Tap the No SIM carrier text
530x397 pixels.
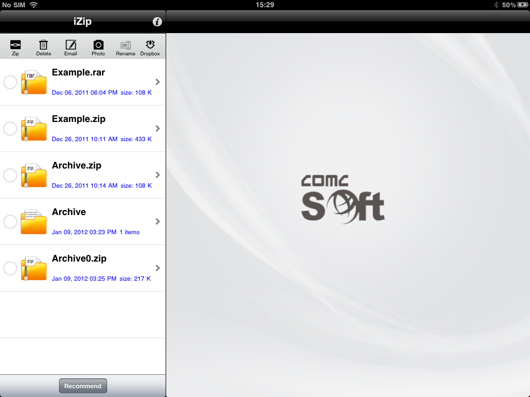coord(14,5)
